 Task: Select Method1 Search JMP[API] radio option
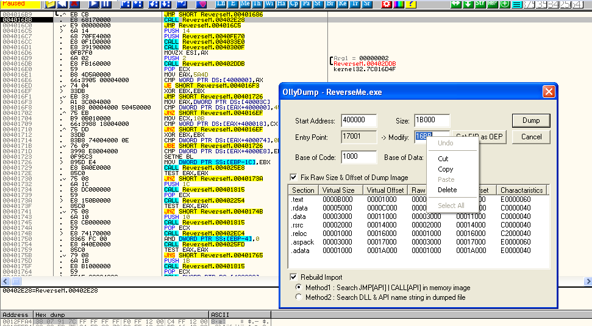coord(299,287)
